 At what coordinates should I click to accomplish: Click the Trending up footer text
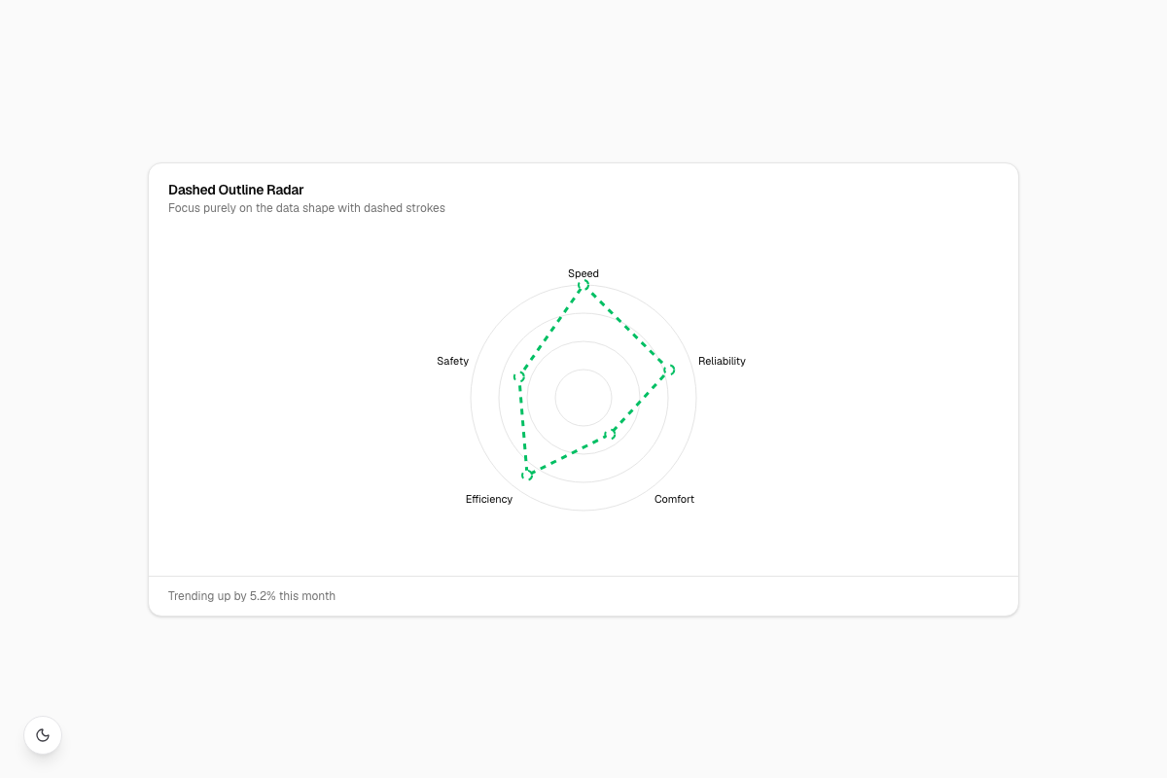(x=252, y=595)
